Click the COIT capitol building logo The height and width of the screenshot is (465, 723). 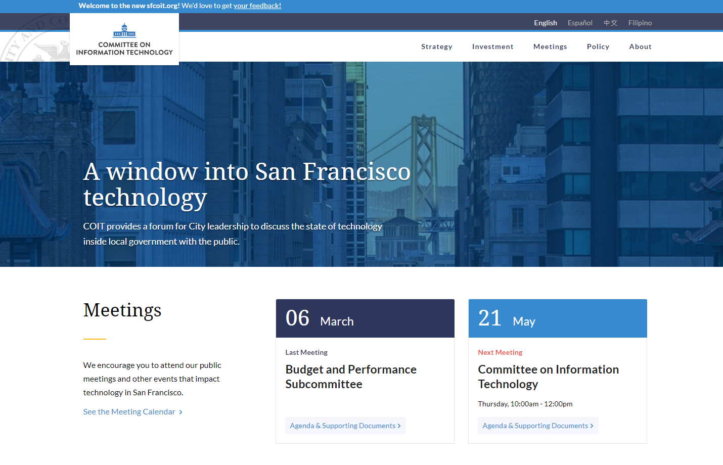pyautogui.click(x=124, y=31)
